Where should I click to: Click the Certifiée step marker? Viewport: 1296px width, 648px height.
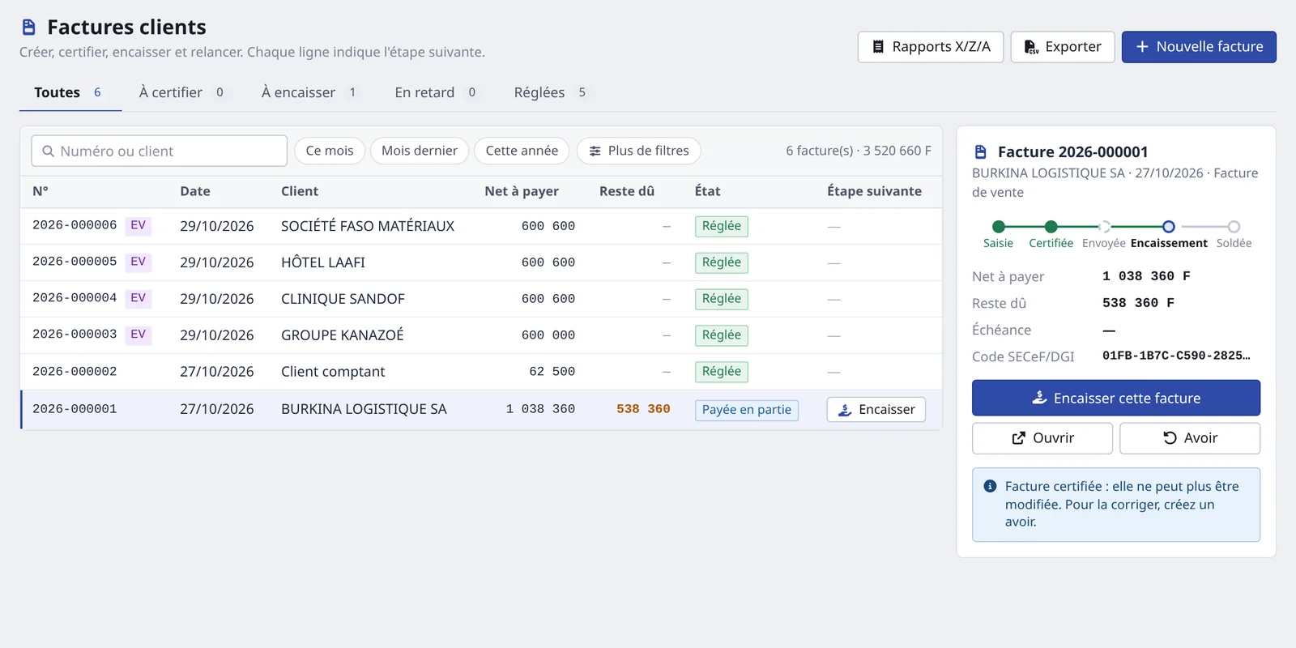[x=1051, y=227]
